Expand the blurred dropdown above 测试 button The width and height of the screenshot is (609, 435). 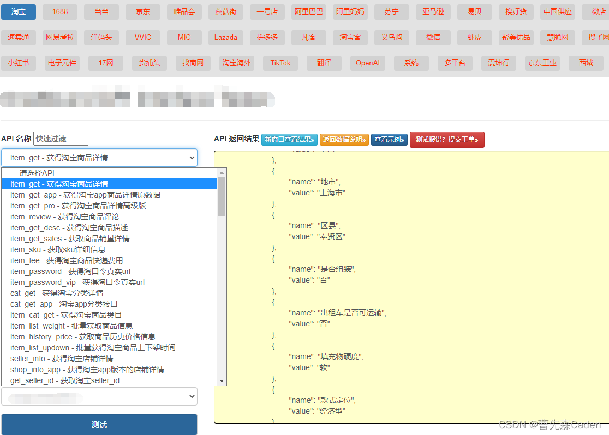99,397
